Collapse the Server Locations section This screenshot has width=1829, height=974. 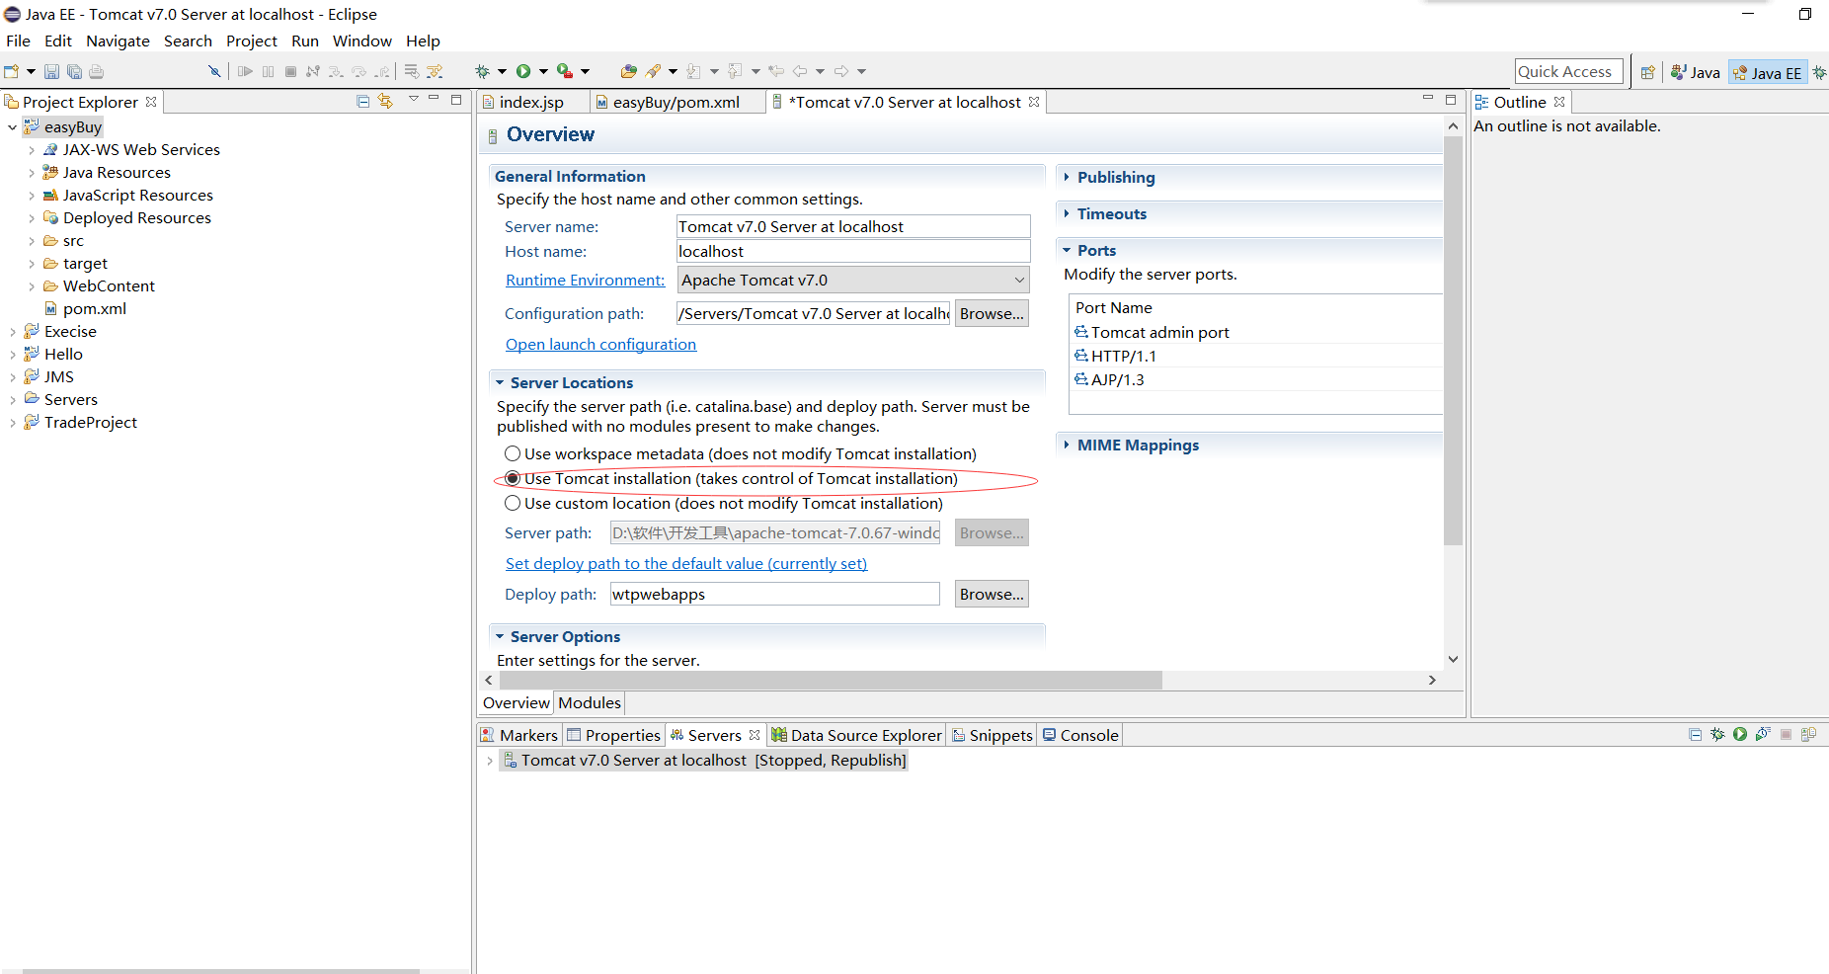click(x=500, y=382)
